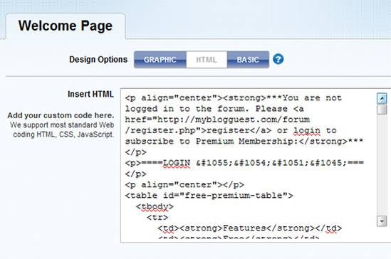The image size is (391, 259).
Task: Select the HTML design option
Action: [x=207, y=60]
